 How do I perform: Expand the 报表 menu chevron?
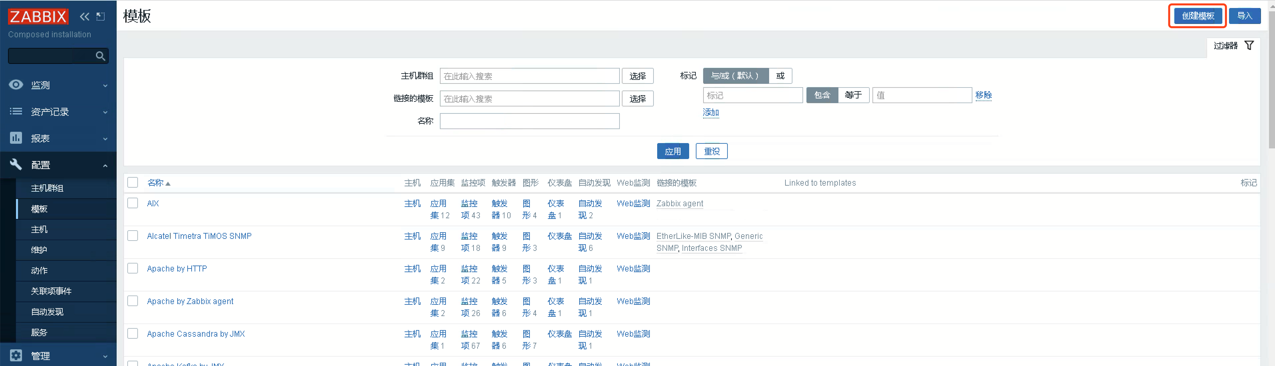pyautogui.click(x=105, y=139)
